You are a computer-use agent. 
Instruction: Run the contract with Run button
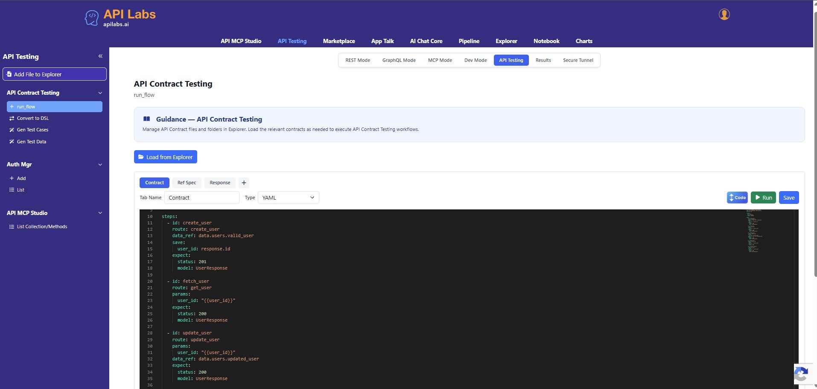(x=763, y=197)
